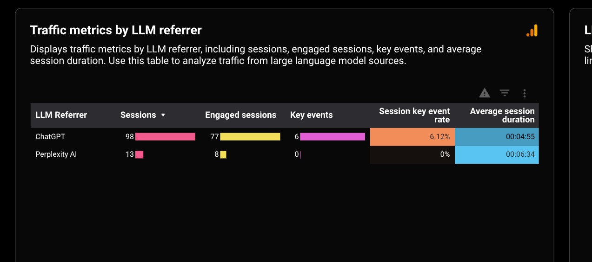Click the orange 6.12% rate cell
The height and width of the screenshot is (262, 592).
pyautogui.click(x=412, y=137)
